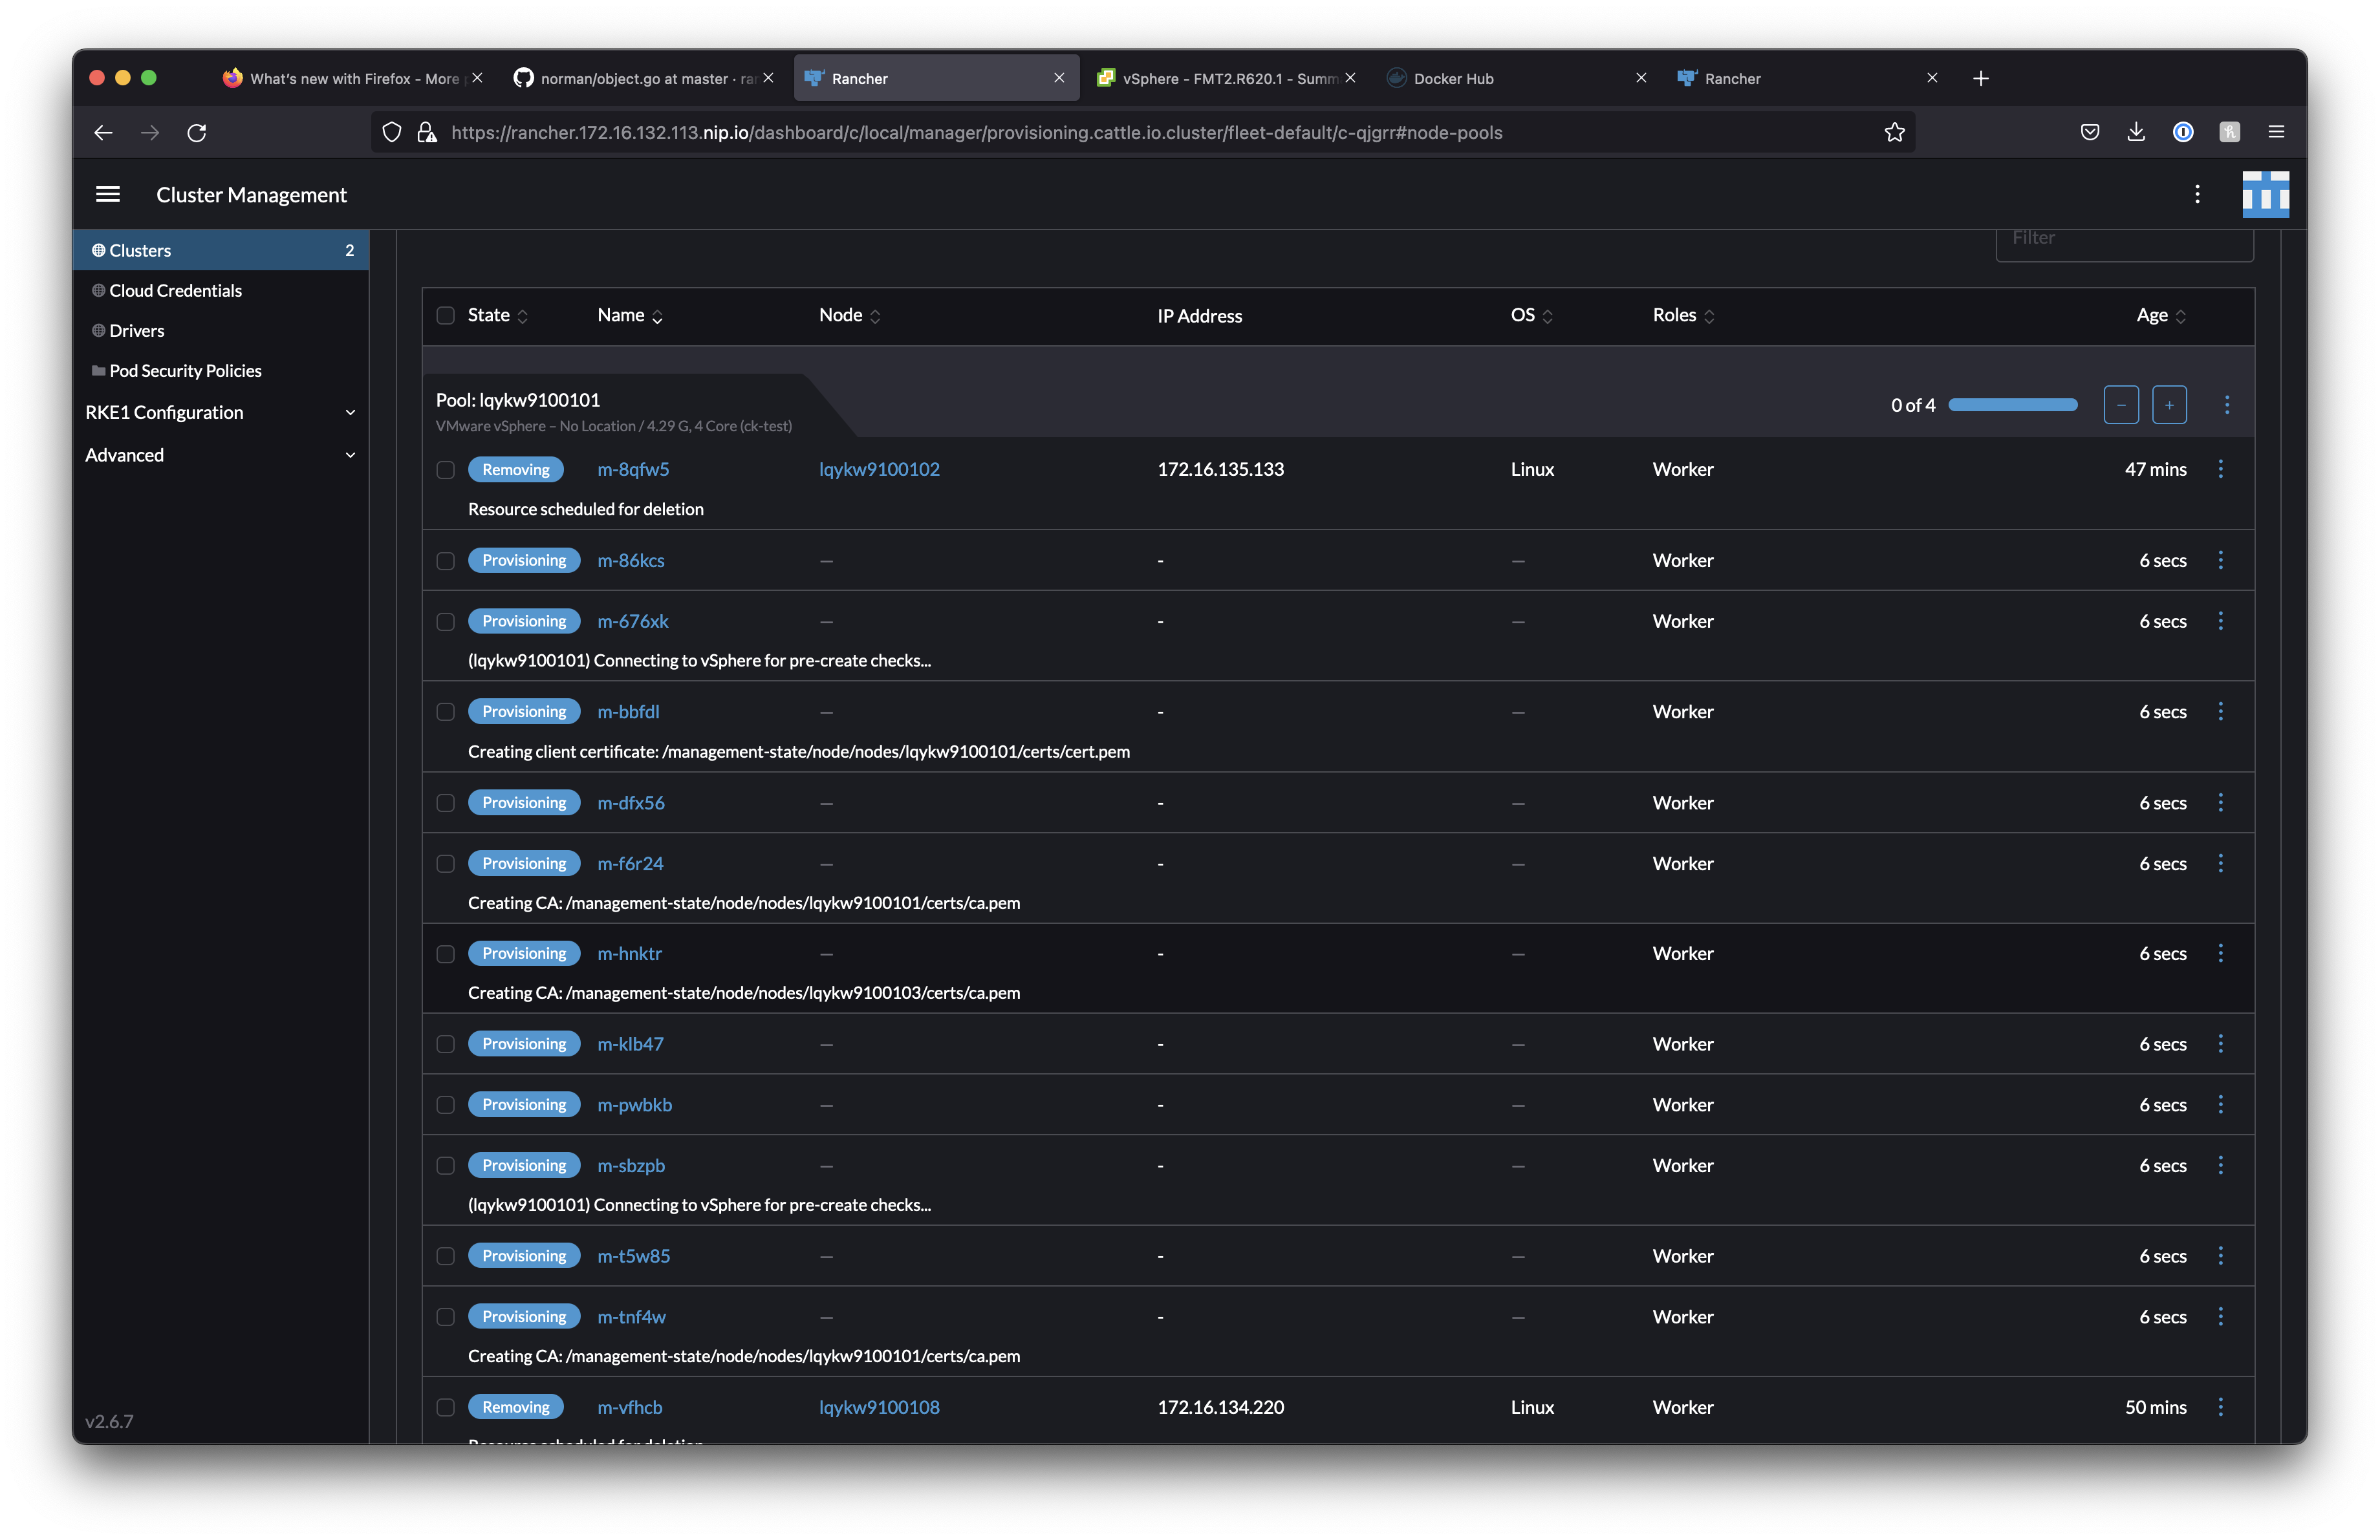Sort table by State column
Screen dimensions: 2380x1540
497,315
